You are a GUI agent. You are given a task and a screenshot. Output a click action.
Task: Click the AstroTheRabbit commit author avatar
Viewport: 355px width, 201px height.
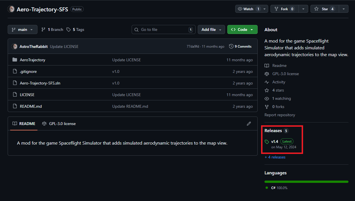14,46
